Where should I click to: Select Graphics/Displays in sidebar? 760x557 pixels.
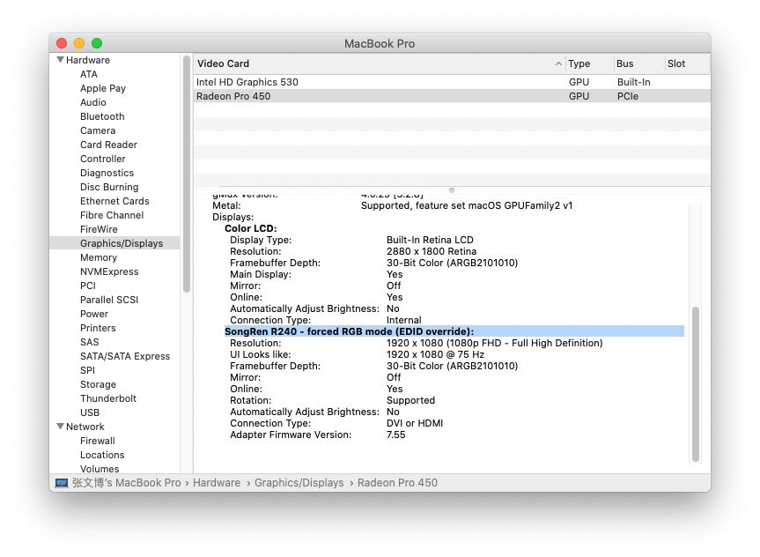point(114,243)
